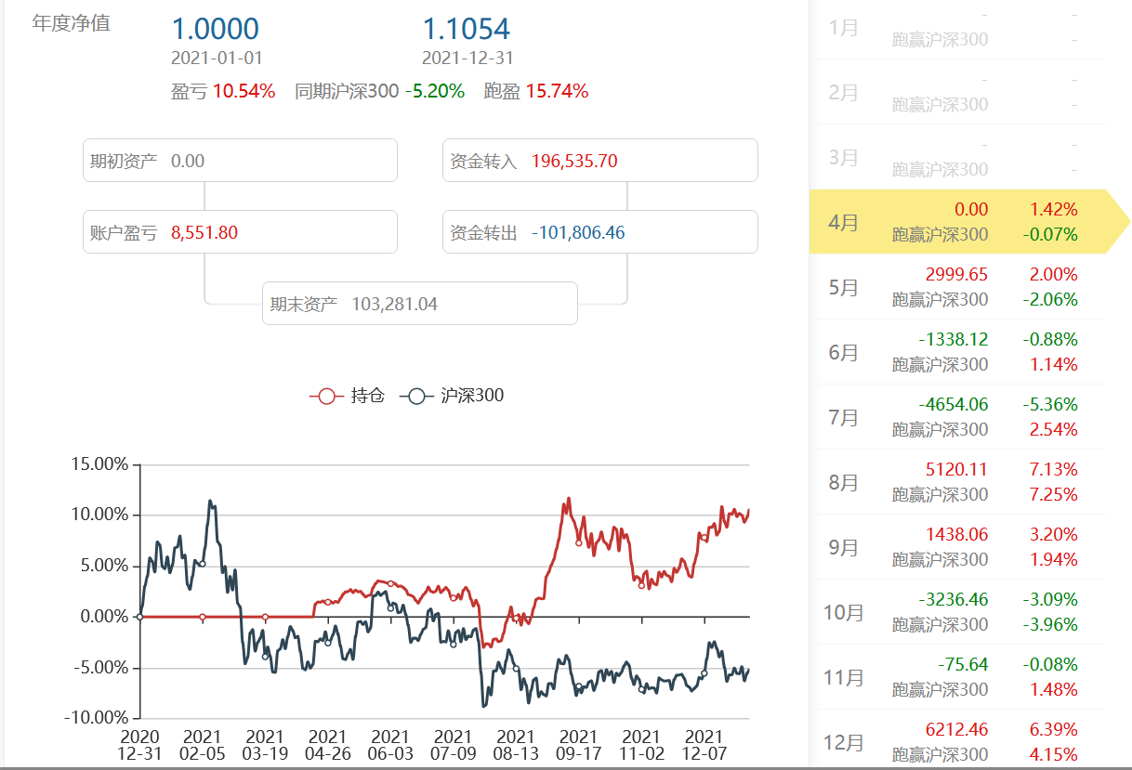View the 11月 monthly result
The image size is (1132, 770).
pyautogui.click(x=957, y=677)
